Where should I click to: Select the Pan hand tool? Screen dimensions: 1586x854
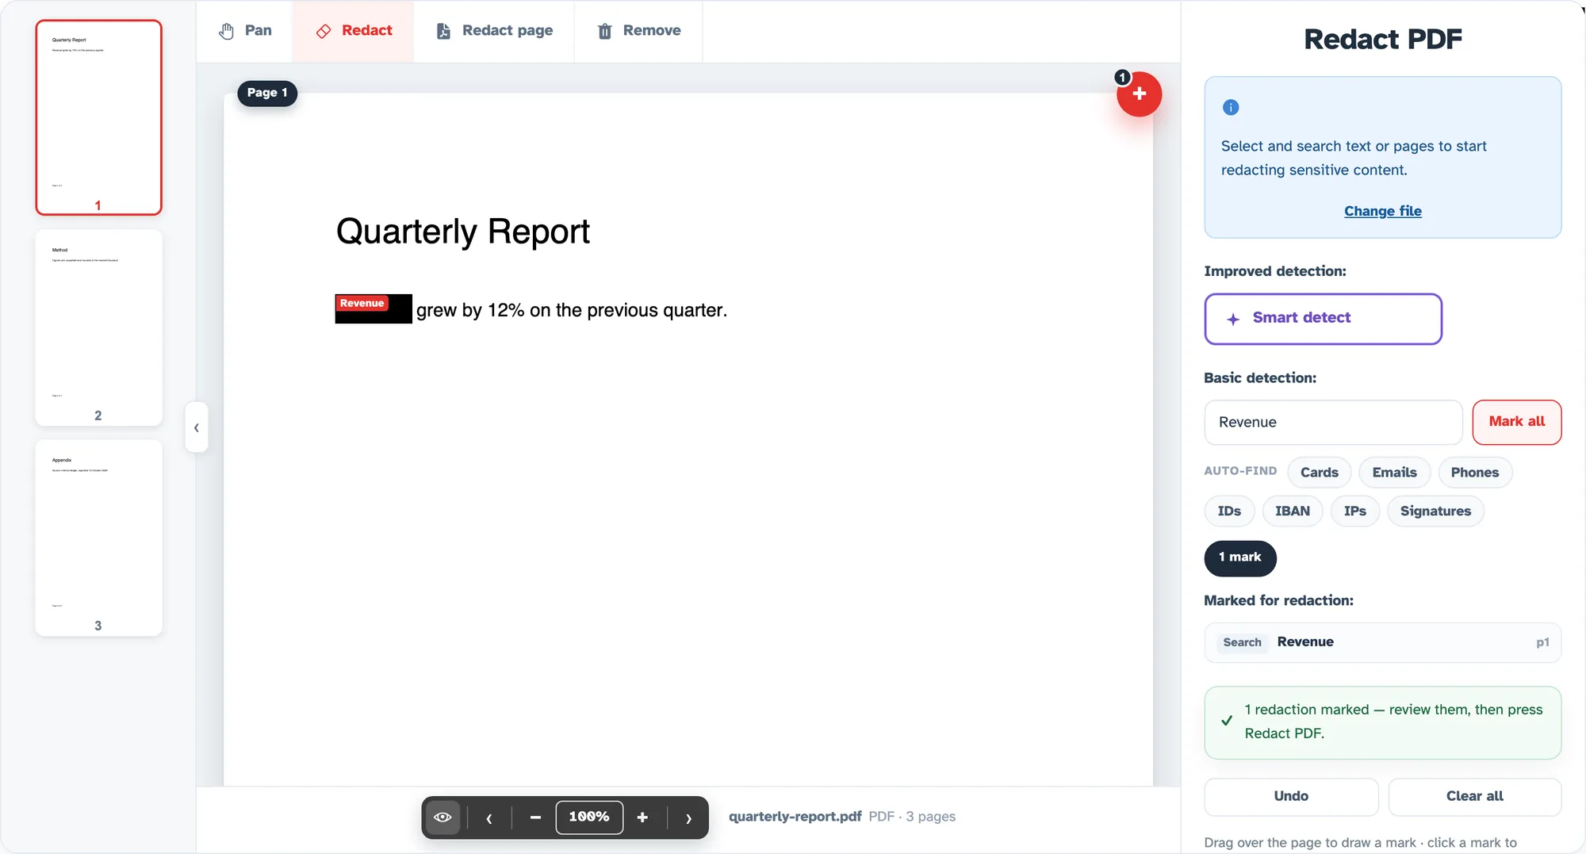click(x=245, y=31)
